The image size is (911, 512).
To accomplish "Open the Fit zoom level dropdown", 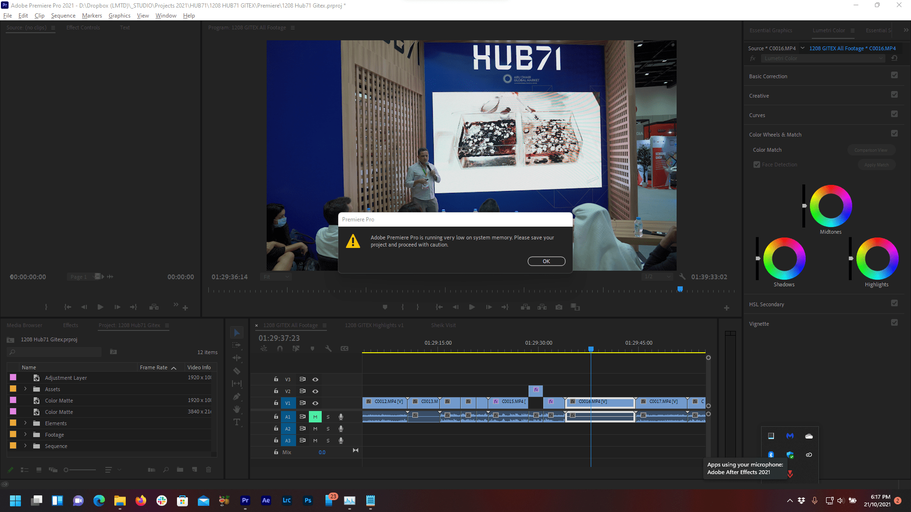I will pyautogui.click(x=276, y=277).
